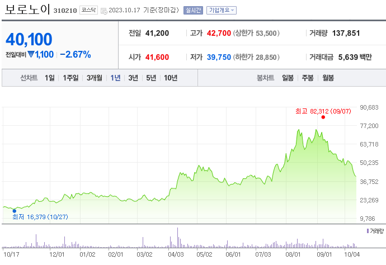
Task: Click the stock code 310210
Action: click(x=65, y=11)
